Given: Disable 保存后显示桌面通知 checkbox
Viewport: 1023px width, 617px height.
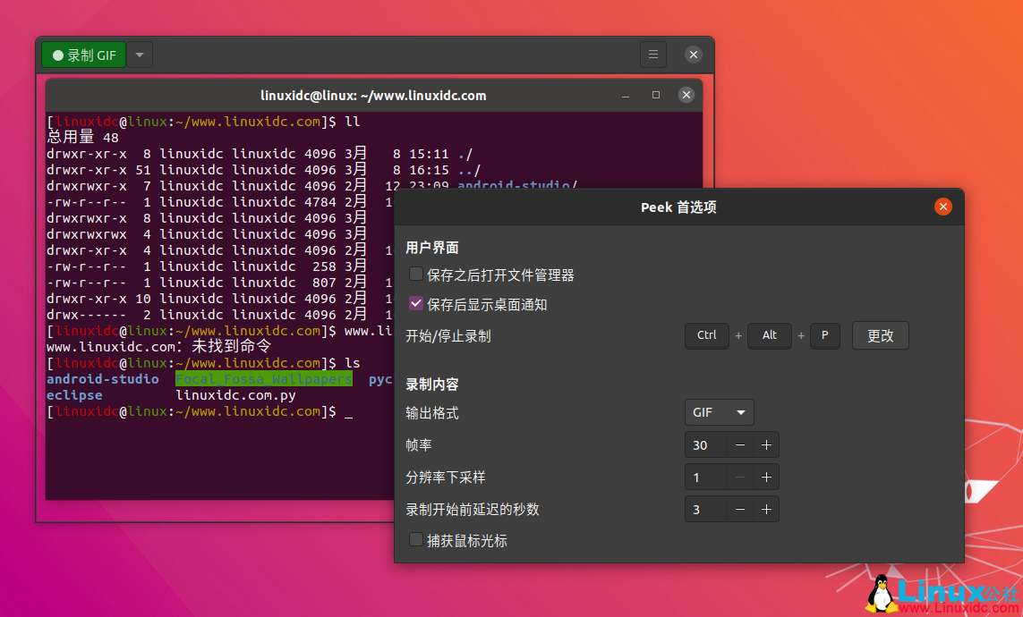Looking at the screenshot, I should (415, 303).
